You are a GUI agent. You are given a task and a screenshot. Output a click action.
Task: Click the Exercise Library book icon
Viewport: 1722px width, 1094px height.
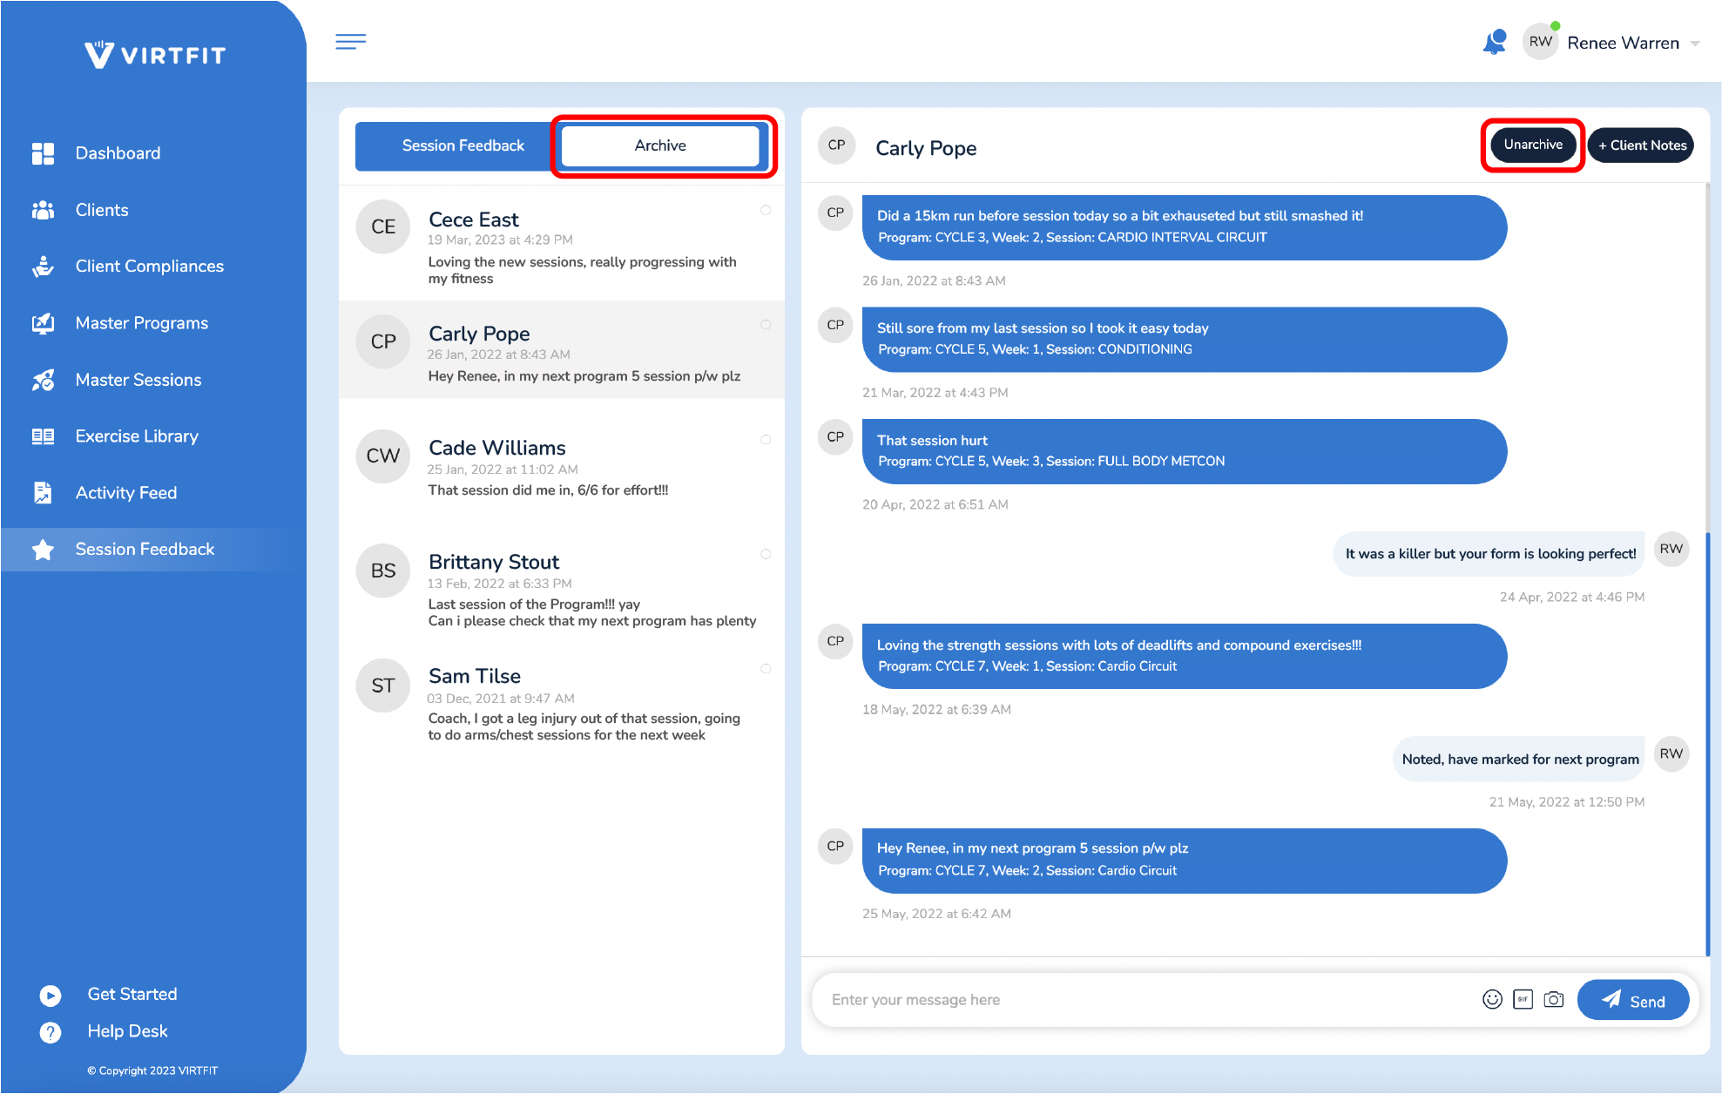[x=43, y=436]
